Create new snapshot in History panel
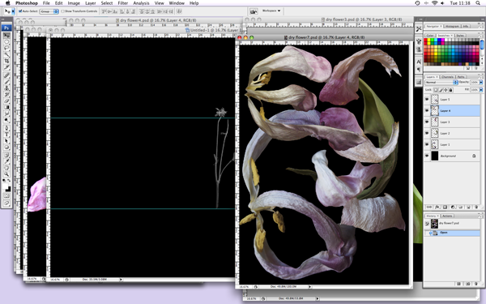 467,284
